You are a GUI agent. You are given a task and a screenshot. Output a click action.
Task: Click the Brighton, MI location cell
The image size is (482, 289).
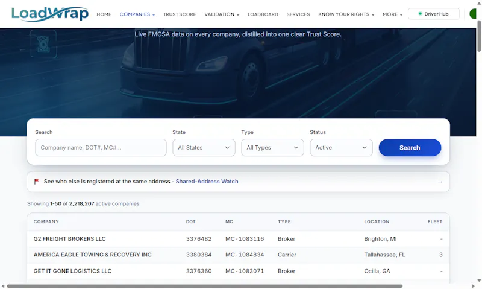point(380,239)
